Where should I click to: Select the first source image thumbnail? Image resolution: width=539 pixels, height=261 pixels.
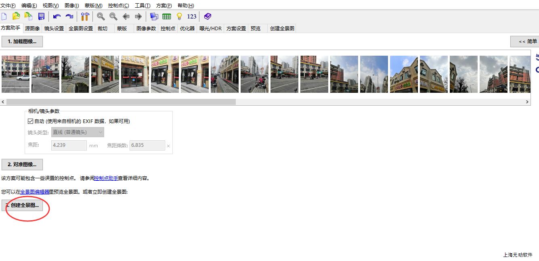(x=15, y=74)
